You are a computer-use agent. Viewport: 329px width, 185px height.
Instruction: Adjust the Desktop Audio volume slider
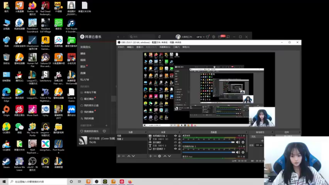point(209,142)
